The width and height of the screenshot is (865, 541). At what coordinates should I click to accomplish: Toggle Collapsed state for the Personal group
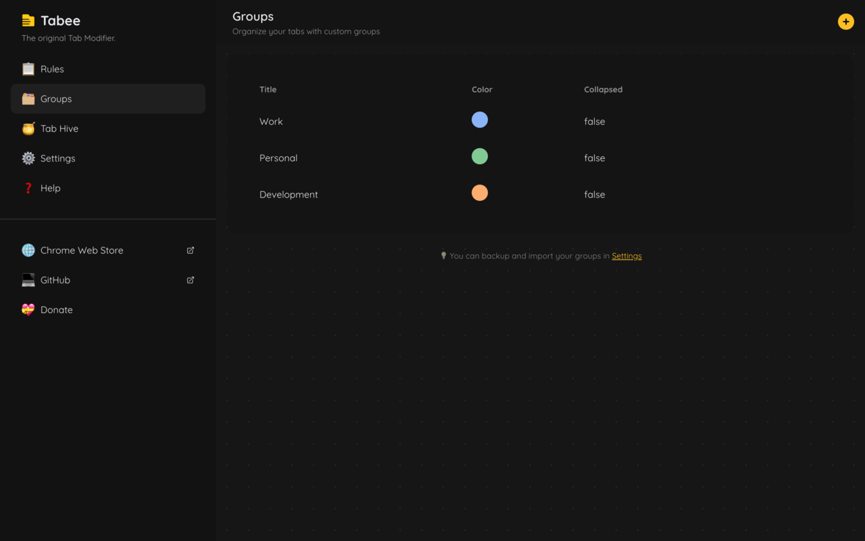(x=595, y=158)
